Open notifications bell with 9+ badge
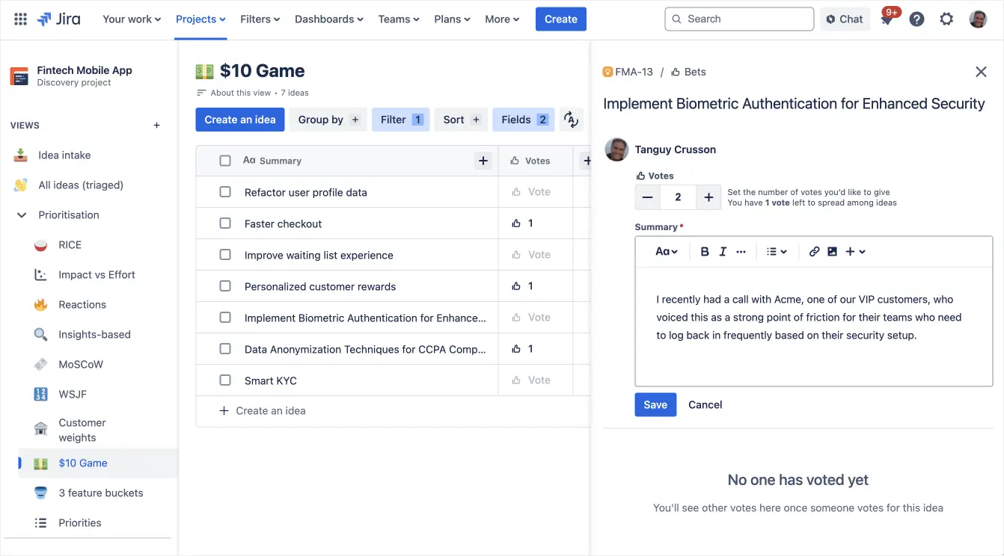1004x556 pixels. click(887, 18)
